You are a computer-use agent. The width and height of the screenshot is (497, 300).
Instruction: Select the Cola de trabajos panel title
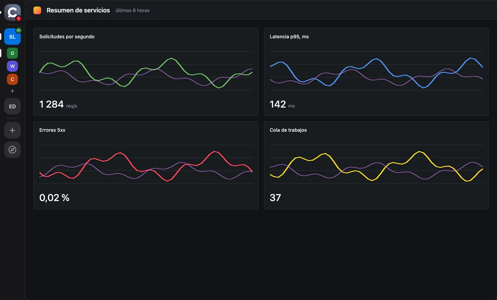(288, 130)
